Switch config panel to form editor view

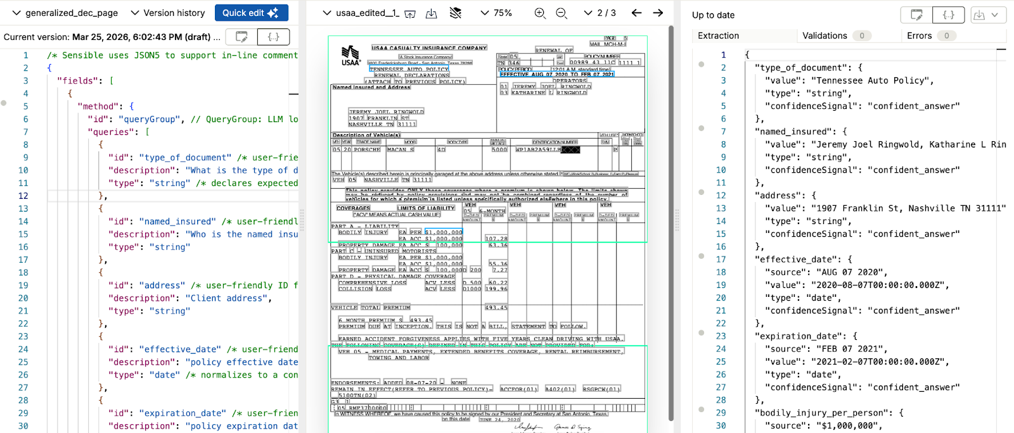click(x=241, y=37)
